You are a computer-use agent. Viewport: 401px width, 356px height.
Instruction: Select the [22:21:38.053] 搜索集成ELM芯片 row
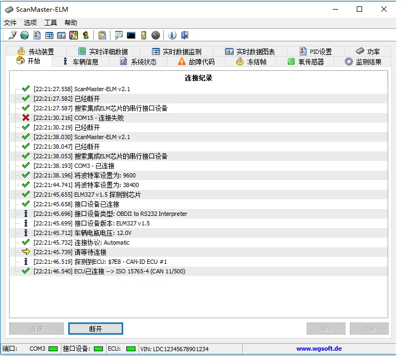coord(199,156)
